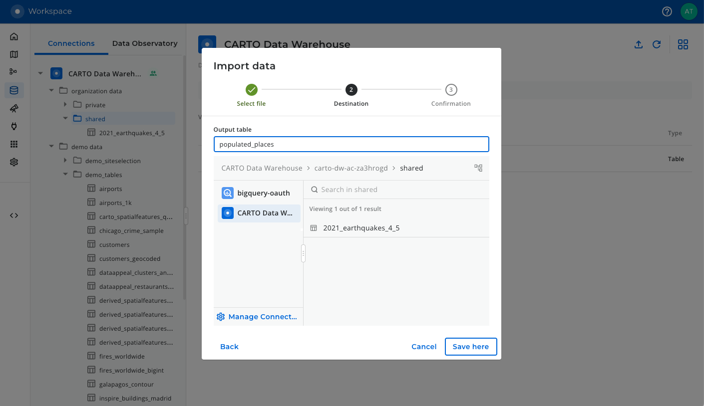Image resolution: width=704 pixels, height=406 pixels.
Task: Switch to grid view icon in header
Action: tap(683, 44)
